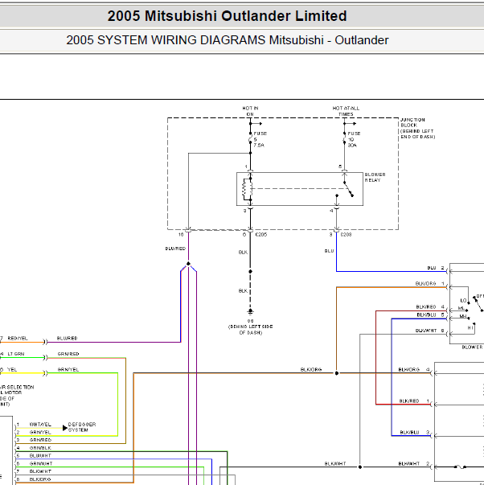Click the title 2005 Mitsubishi Outlander Limited

[227, 16]
